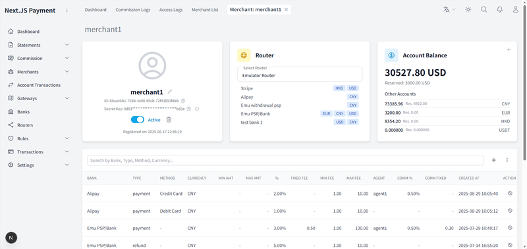Screen dimensions: 527x249
Task: Toggle the merchant Active switch
Action: point(137,120)
